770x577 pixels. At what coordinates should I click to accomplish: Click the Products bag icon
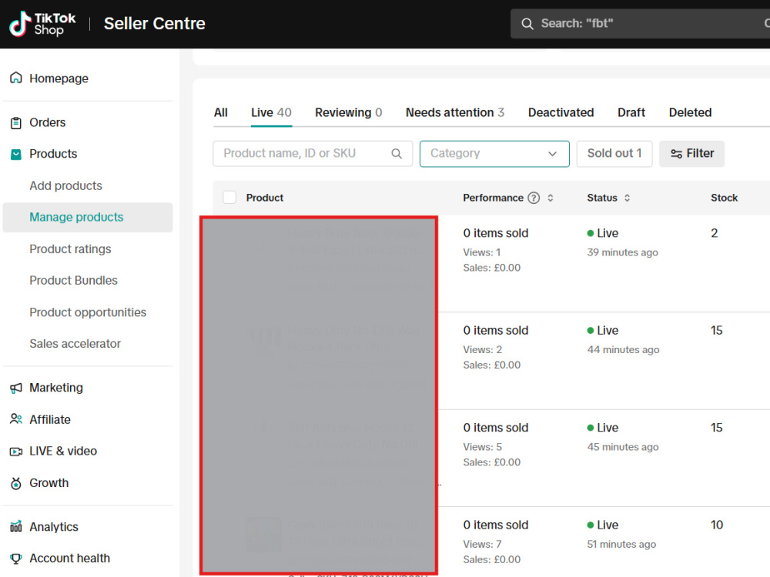coord(16,154)
